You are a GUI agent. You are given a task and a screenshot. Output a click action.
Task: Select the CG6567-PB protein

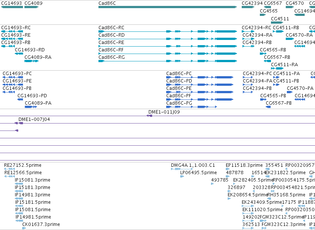click(x=268, y=107)
